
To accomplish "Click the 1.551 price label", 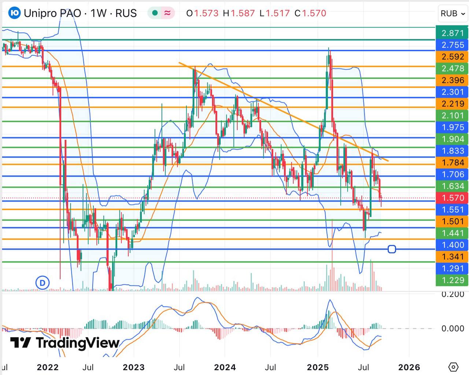I will click(452, 209).
